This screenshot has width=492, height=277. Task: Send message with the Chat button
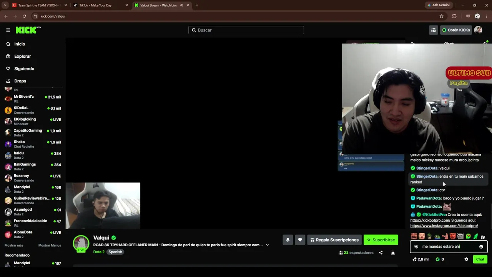480,259
